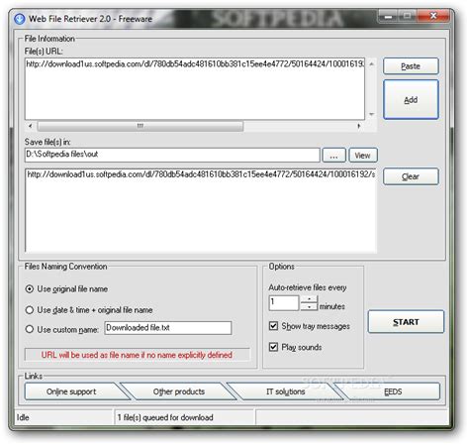Click the 'Save file(s) in' path field
469x445 pixels.
[x=172, y=155]
